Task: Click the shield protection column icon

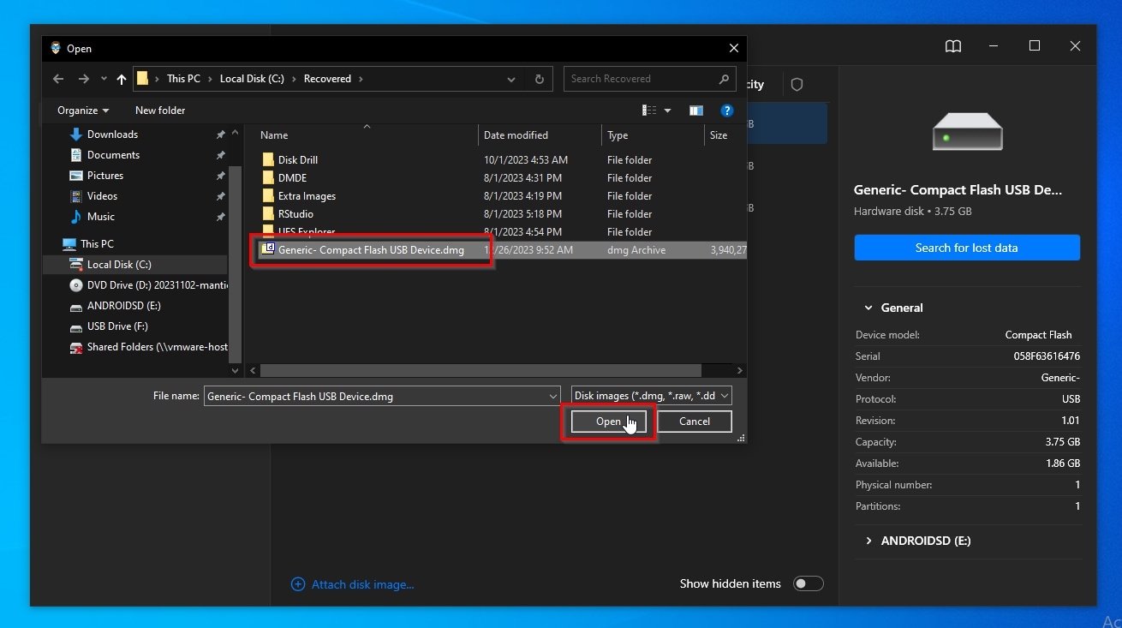Action: tap(797, 85)
